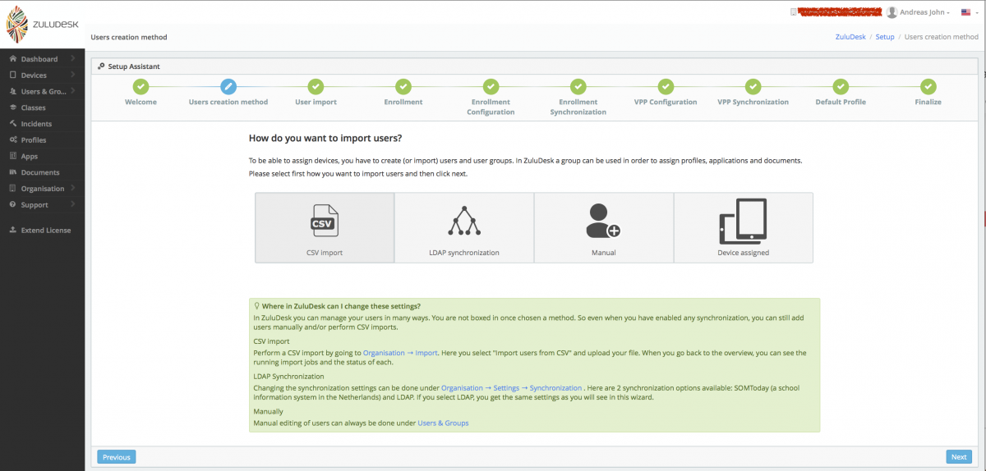This screenshot has width=986, height=471.
Task: Open the Organisation → Import link
Action: [400, 353]
